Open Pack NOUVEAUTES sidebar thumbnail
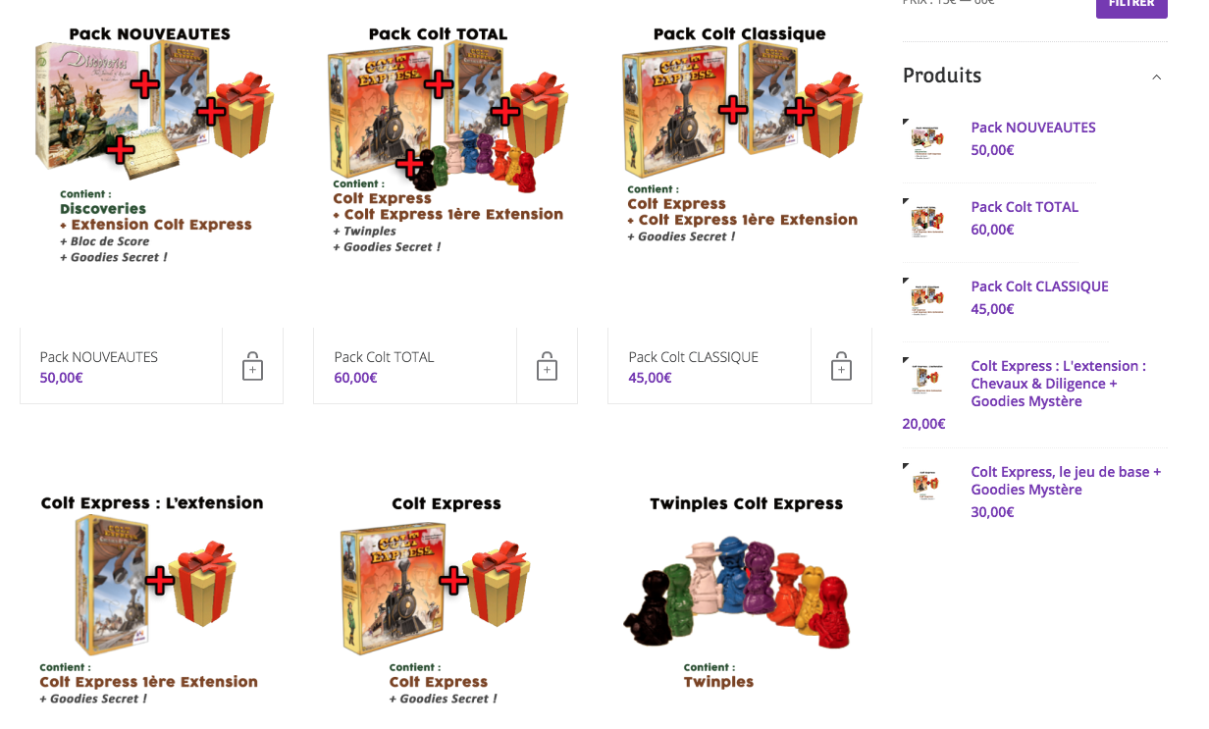The image size is (1209, 729). [926, 139]
